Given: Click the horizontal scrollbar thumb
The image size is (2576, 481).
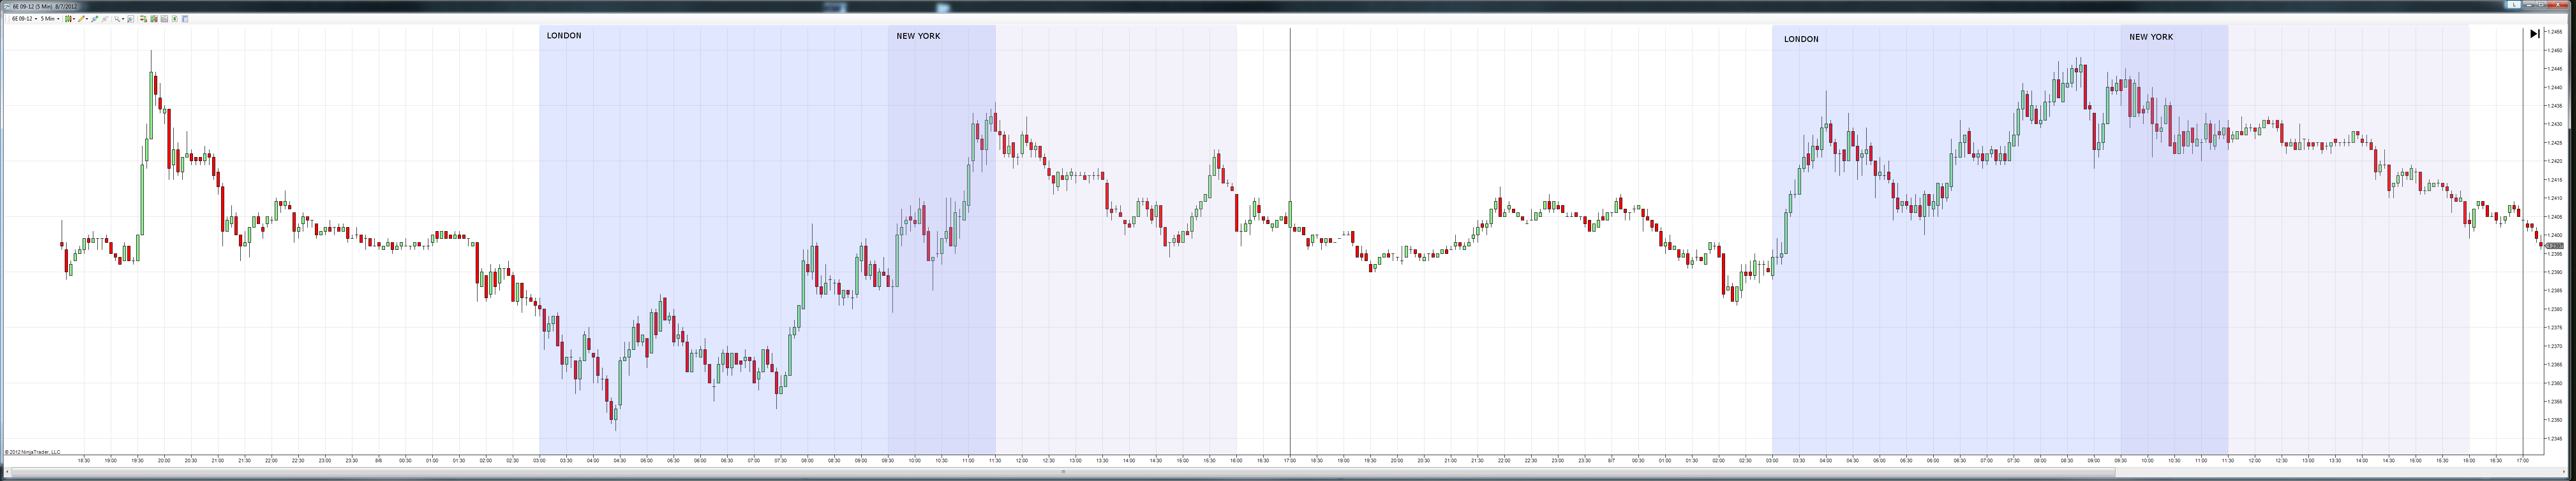Looking at the screenshot, I should coord(1062,472).
